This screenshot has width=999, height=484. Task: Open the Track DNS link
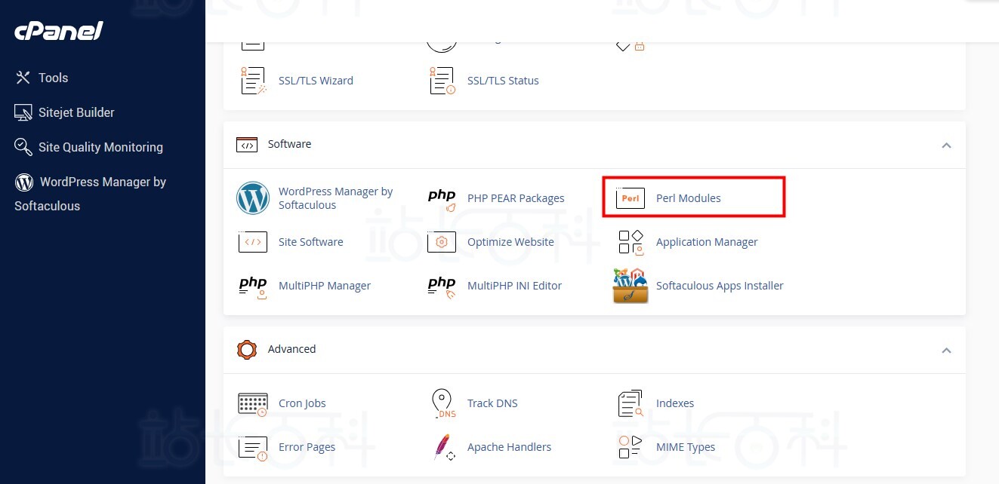(492, 403)
